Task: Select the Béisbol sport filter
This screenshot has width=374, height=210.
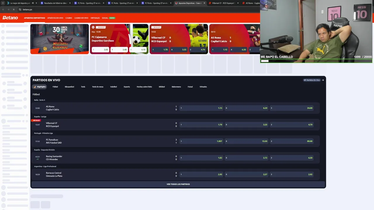Action: pyautogui.click(x=162, y=87)
